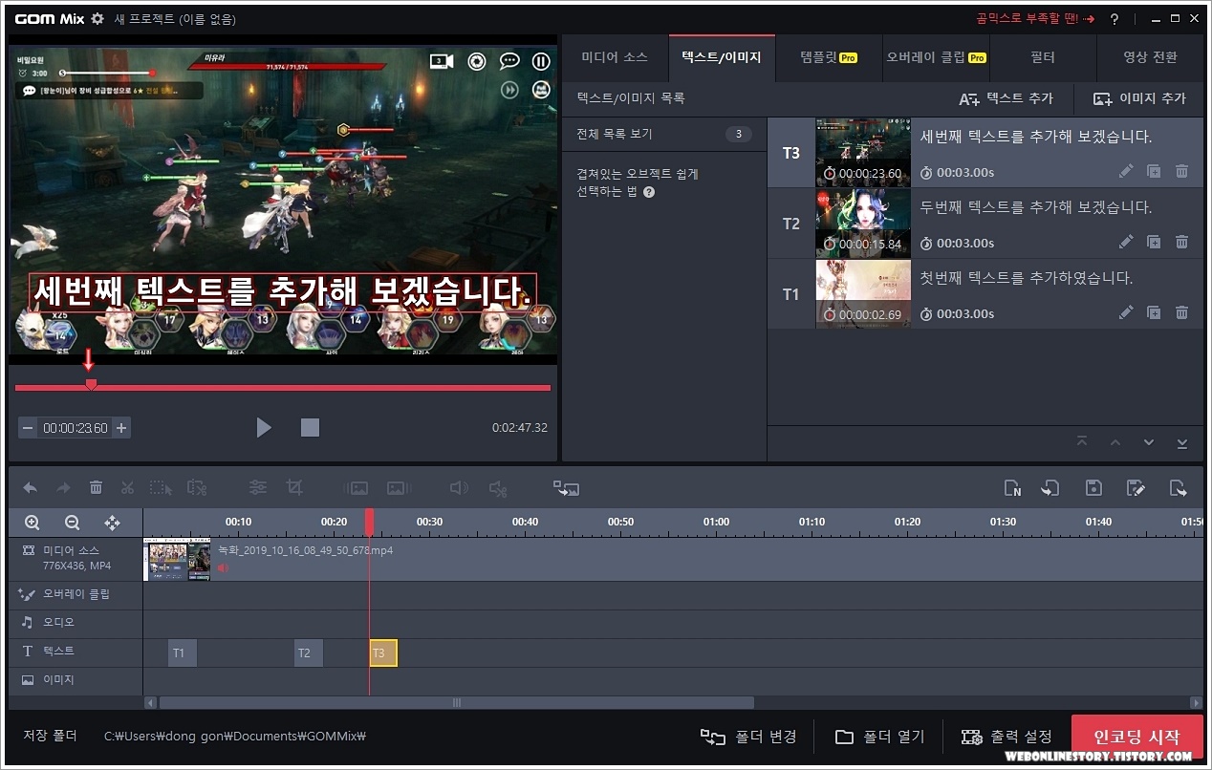Decrease time with minus stepper
Image resolution: width=1212 pixels, height=770 pixels.
28,428
